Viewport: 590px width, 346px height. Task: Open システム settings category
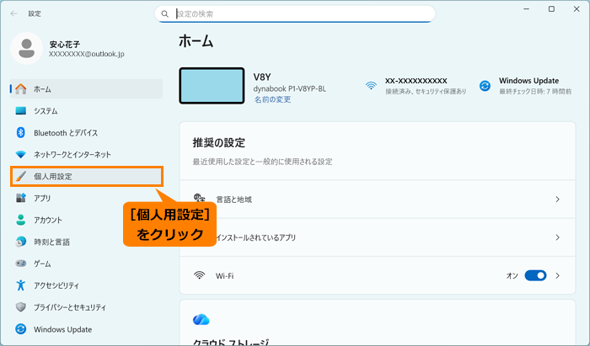tap(86, 111)
